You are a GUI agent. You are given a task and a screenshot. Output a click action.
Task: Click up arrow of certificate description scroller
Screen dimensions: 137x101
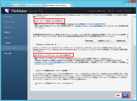[x=128, y=35]
